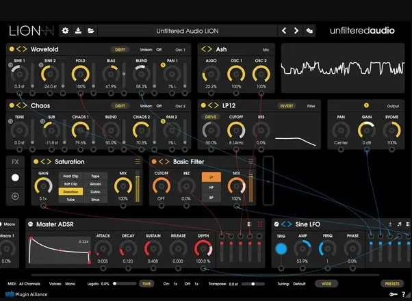412x301 pixels.
Task: Click the PRESETS button
Action: tap(392, 284)
